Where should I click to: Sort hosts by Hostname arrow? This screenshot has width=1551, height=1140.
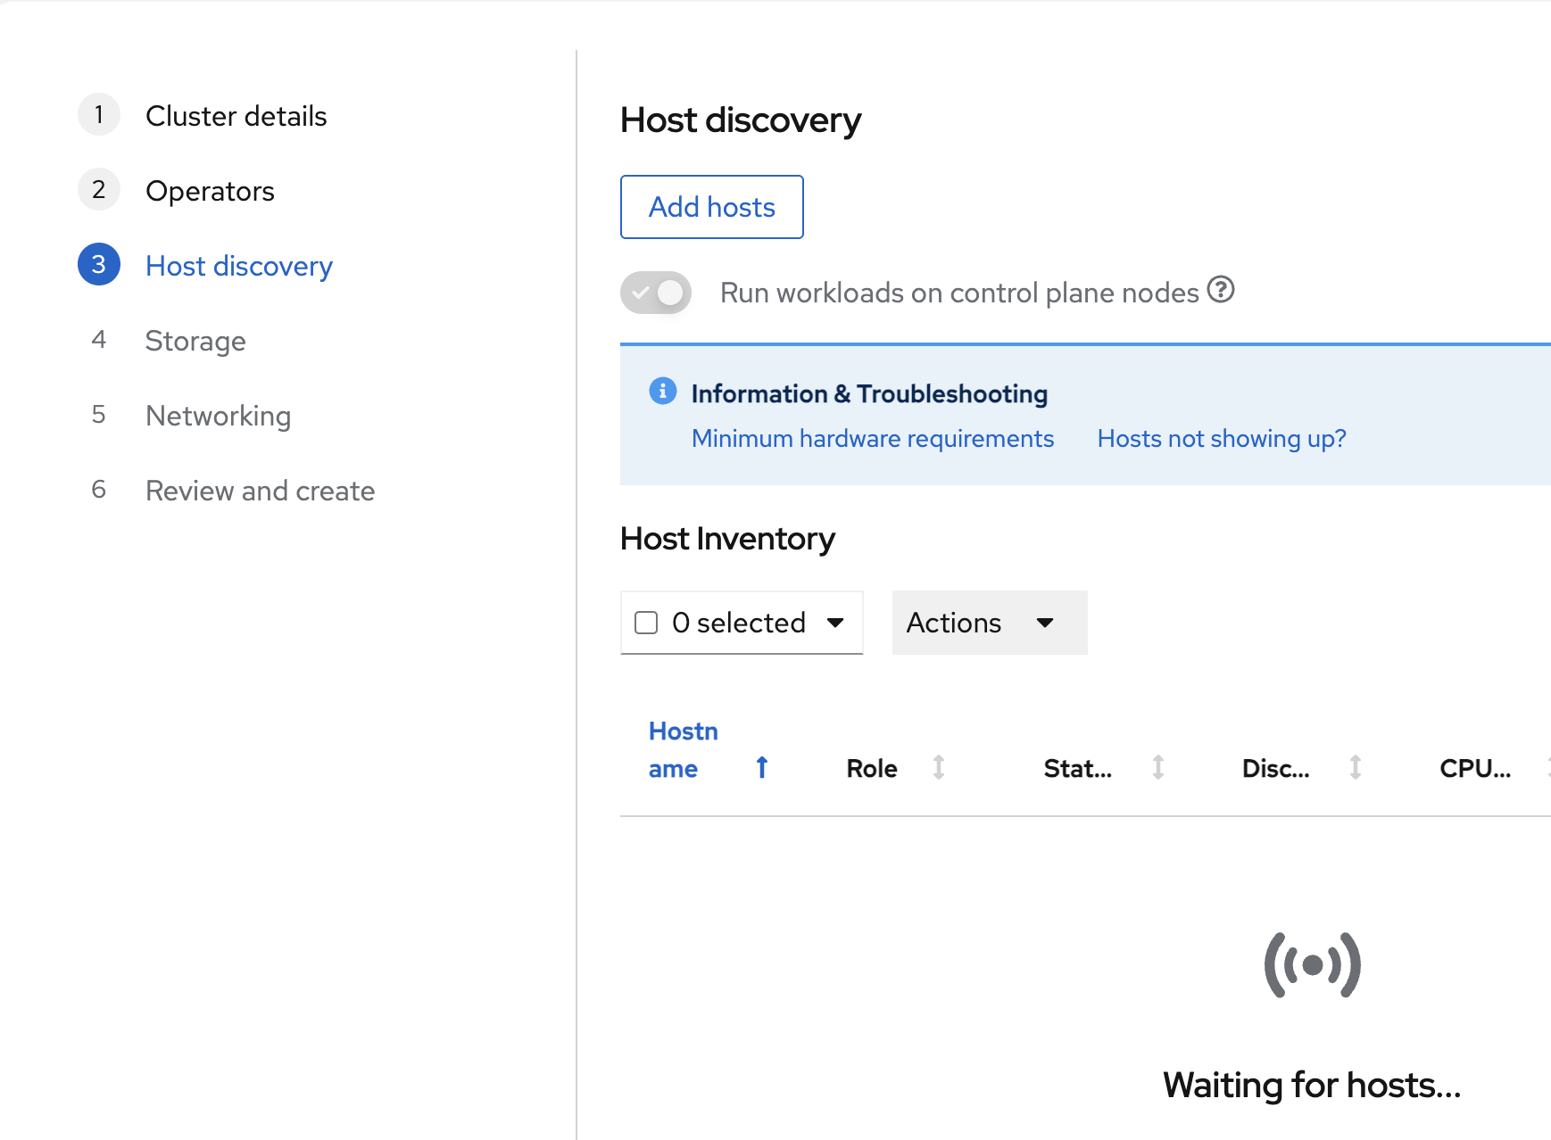point(760,767)
